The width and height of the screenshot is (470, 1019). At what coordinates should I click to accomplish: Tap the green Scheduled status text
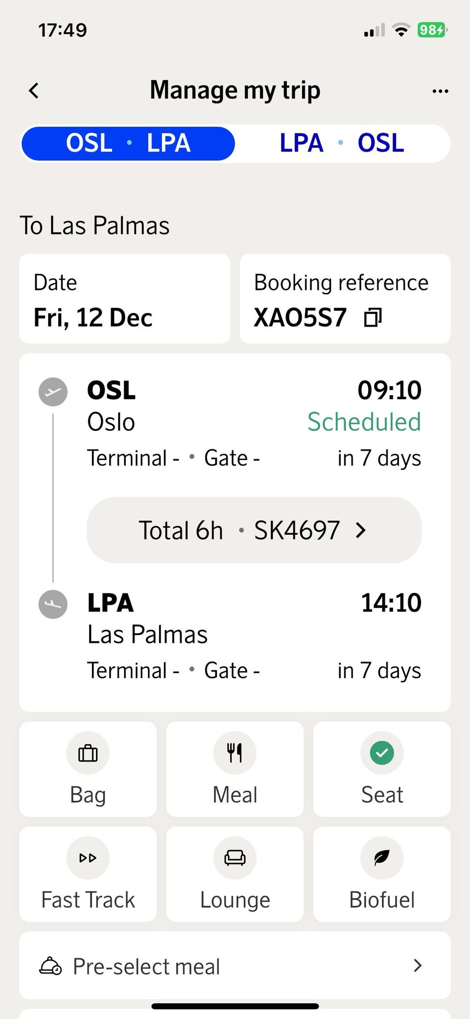(x=364, y=422)
